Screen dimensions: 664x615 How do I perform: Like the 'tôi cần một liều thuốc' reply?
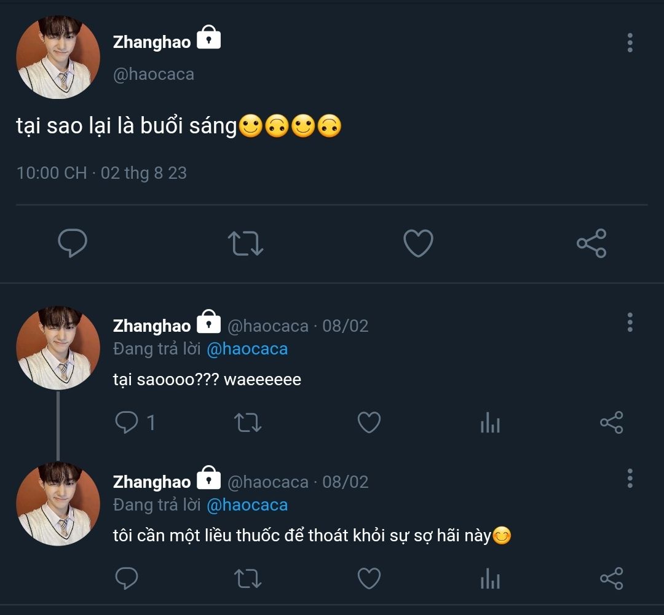pyautogui.click(x=369, y=579)
